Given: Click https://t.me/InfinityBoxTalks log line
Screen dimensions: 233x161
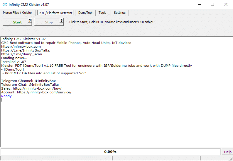Looking at the screenshot, I should [x=26, y=50].
